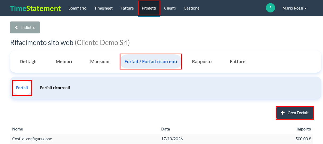
Task: Click the Nome column header
Action: [x=18, y=129]
